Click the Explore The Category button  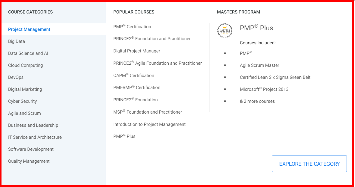tap(309, 164)
